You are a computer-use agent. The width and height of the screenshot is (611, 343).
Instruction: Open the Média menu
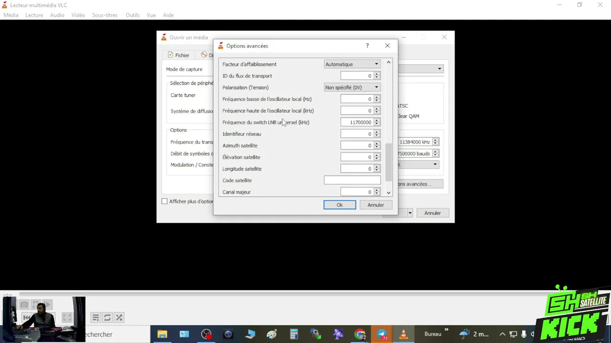(11, 15)
